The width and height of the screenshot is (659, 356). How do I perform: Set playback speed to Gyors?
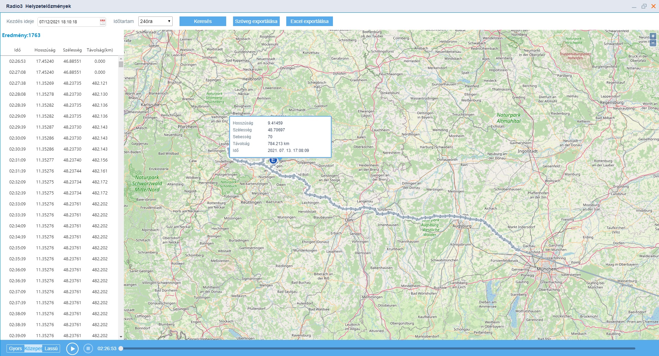point(15,348)
